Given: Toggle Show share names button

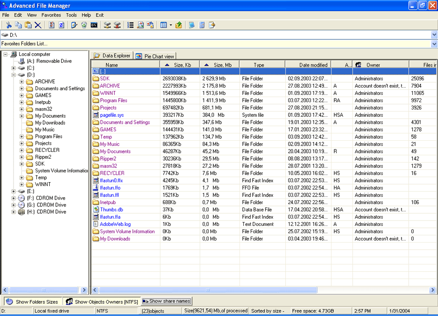Looking at the screenshot, I should coord(166,301).
